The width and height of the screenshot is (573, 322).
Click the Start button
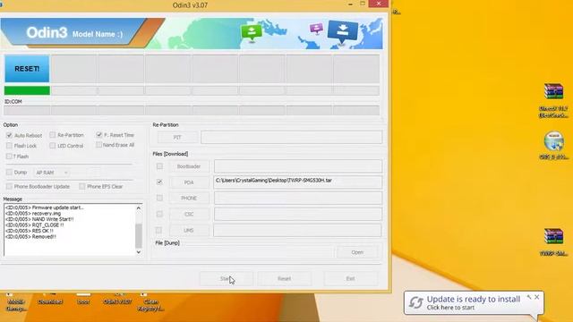coord(226,278)
